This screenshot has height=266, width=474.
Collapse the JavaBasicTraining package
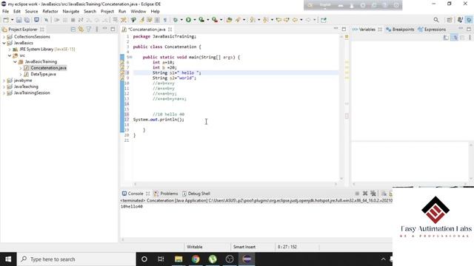[x=15, y=61]
